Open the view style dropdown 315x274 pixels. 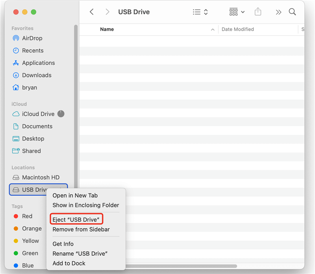tap(200, 12)
